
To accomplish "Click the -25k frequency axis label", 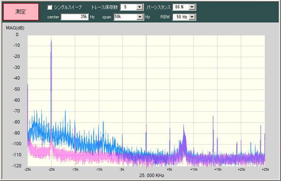I will coord(28,169).
